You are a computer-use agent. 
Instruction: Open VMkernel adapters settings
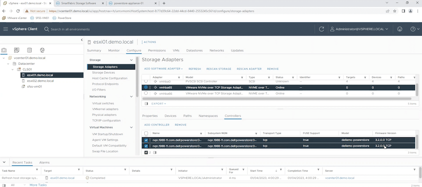[x=105, y=109]
